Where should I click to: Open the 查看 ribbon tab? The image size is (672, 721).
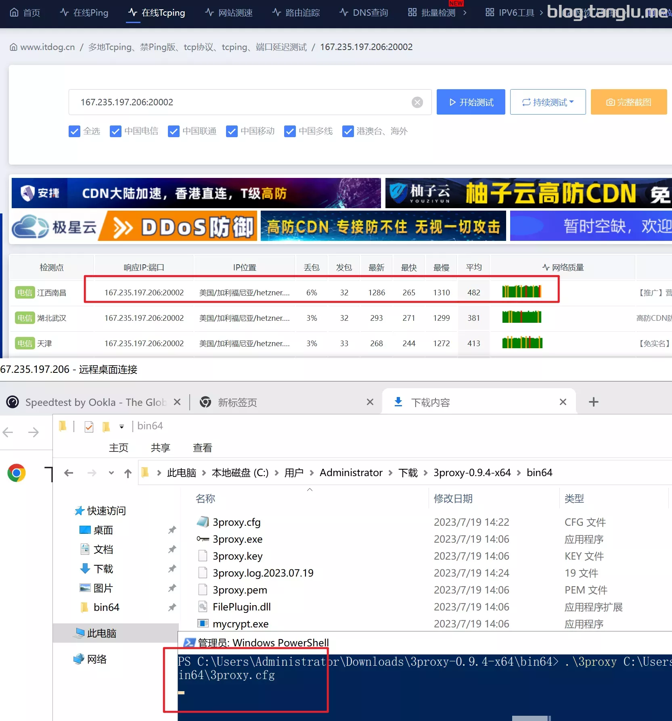point(202,448)
